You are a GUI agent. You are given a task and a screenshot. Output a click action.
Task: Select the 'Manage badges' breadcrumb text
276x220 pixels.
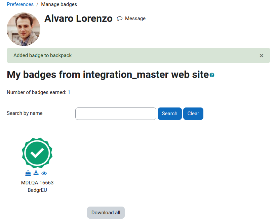coord(59,4)
